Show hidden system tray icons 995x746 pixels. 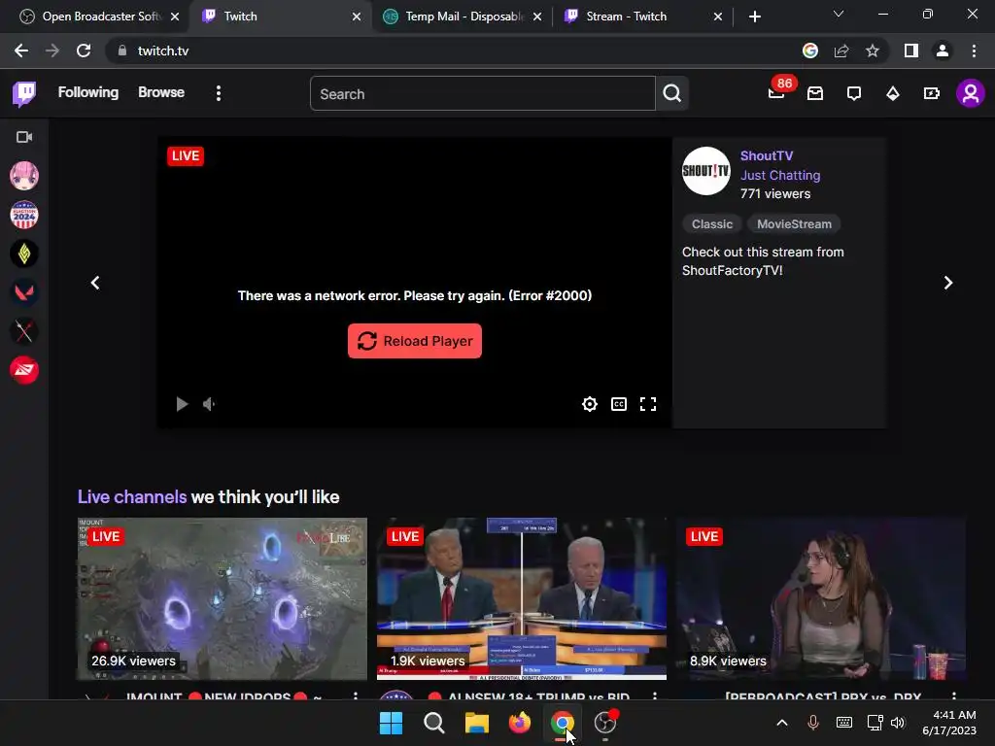point(782,723)
